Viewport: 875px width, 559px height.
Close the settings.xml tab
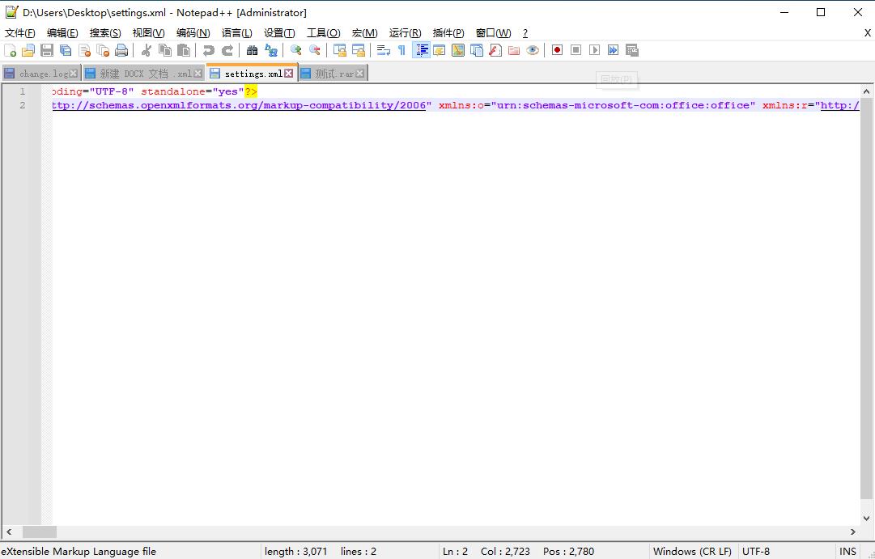coord(289,74)
